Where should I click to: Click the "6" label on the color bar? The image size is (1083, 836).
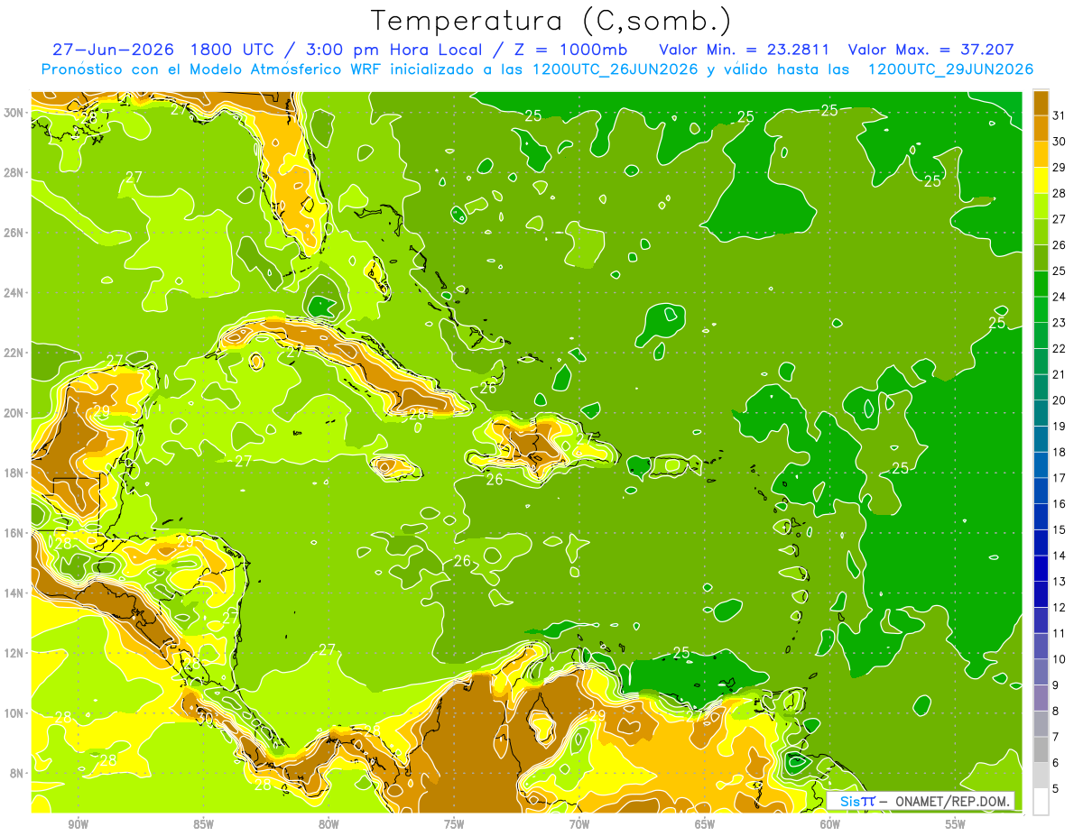click(x=1057, y=763)
